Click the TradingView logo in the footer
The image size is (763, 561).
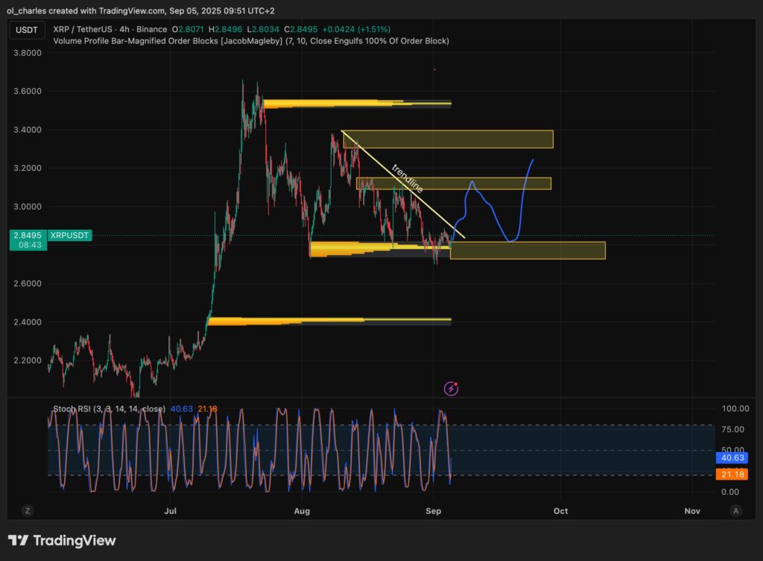[x=63, y=540]
